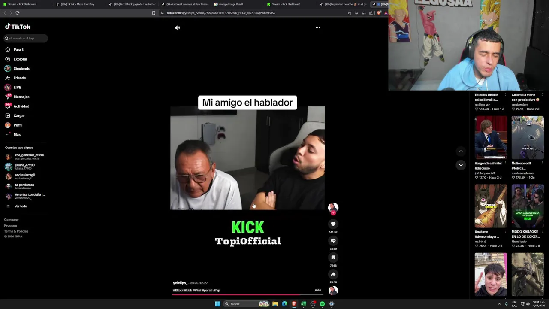This screenshot has height=309, width=549.
Task: Click the tiktok.com address bar URL
Action: (221, 13)
